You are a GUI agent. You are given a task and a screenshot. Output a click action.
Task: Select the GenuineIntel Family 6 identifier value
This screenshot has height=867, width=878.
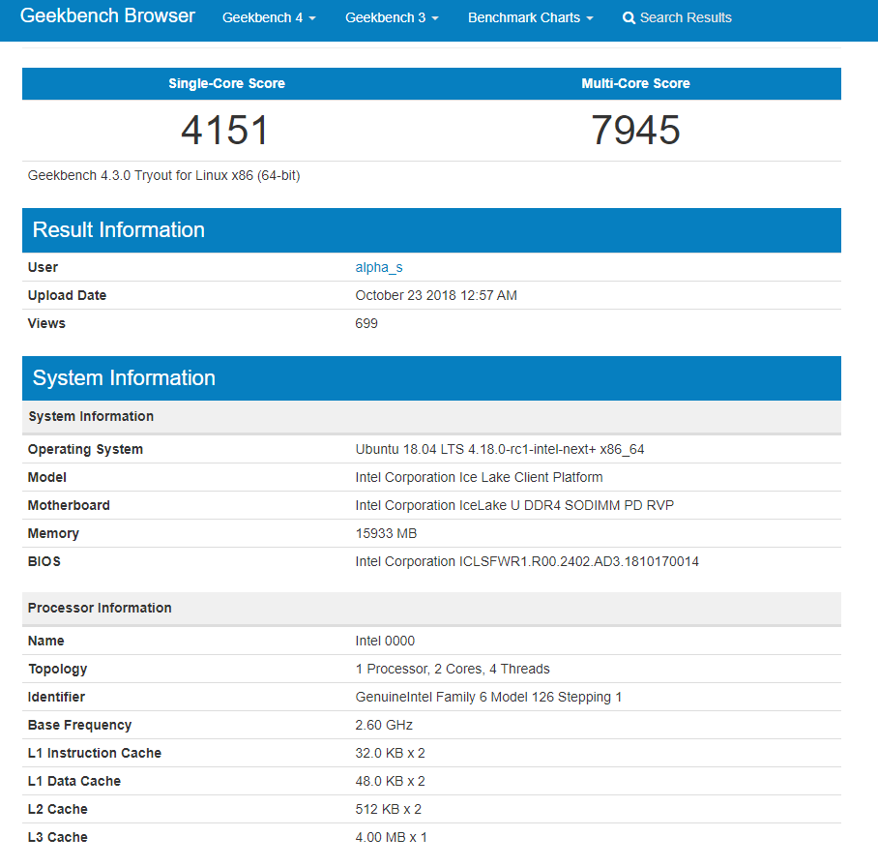pyautogui.click(x=488, y=698)
